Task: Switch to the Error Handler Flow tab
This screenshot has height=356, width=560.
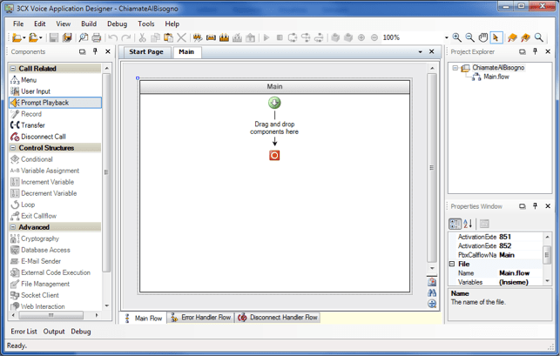Action: [201, 318]
